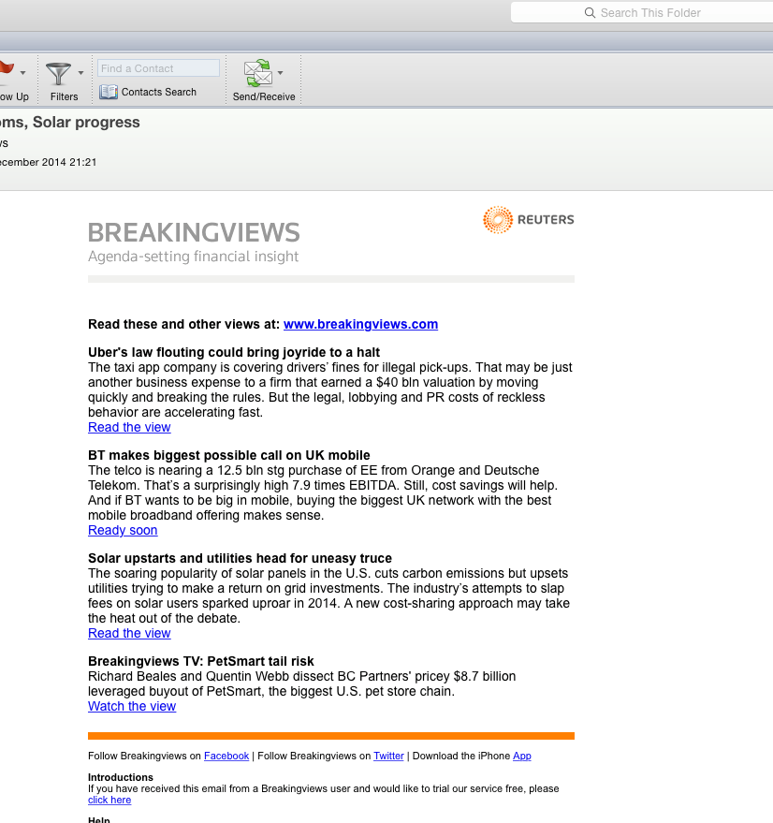
Task: Select headline BT makes biggest possible call
Action: (x=229, y=455)
